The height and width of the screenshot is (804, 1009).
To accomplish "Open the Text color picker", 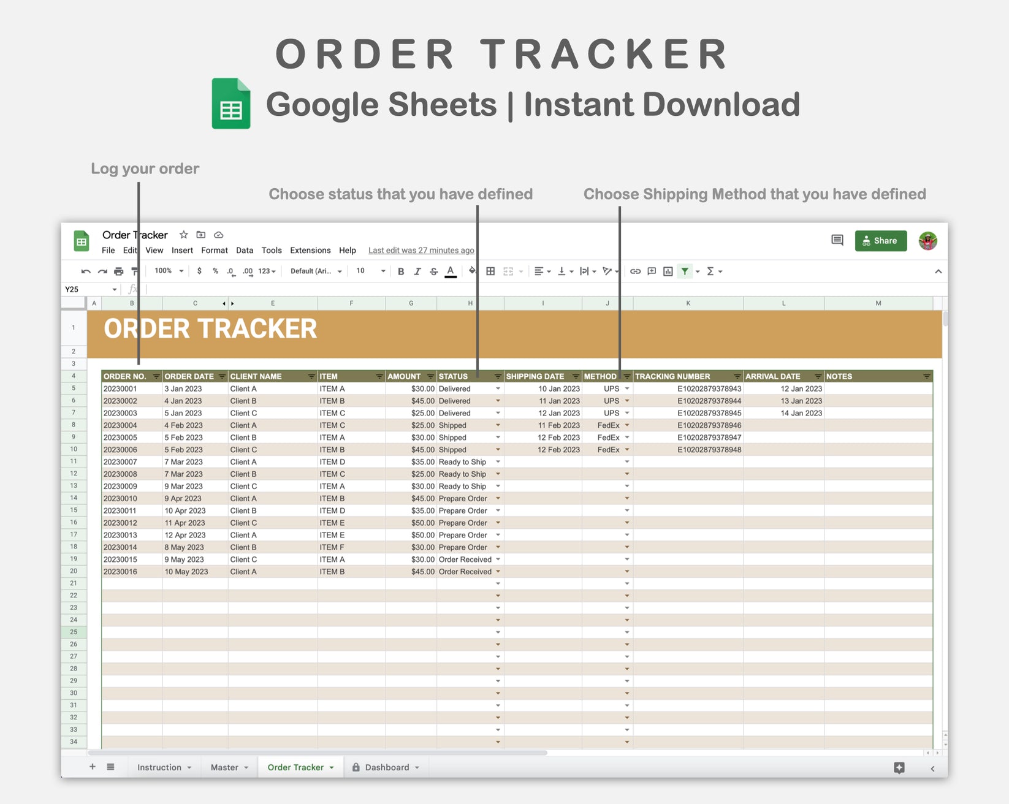I will coord(450,271).
